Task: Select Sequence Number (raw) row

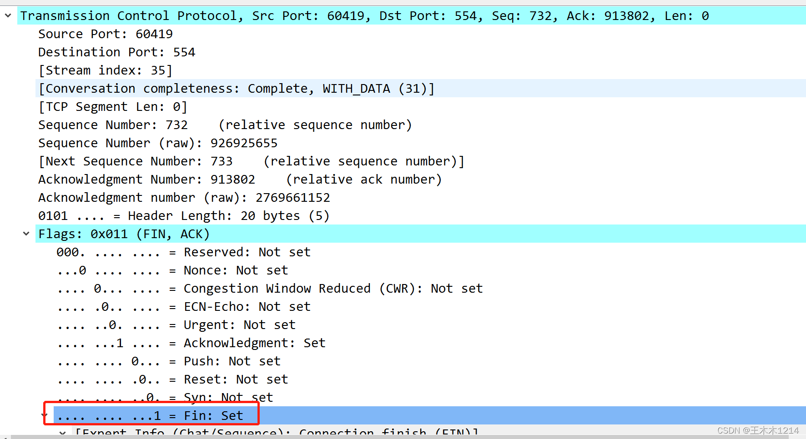Action: [421, 143]
